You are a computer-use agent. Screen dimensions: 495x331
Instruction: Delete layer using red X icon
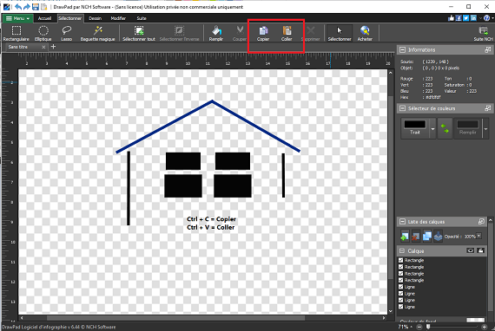416,237
